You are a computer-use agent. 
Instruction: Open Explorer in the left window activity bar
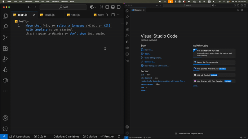(x=5, y=16)
